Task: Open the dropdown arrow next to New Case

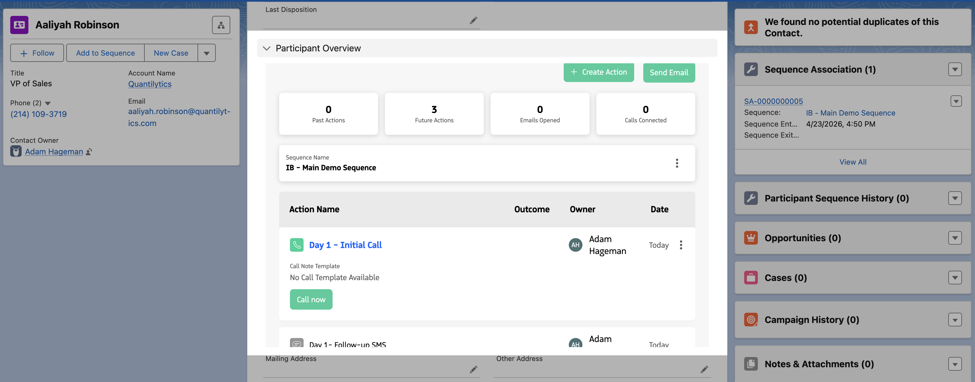Action: point(206,53)
